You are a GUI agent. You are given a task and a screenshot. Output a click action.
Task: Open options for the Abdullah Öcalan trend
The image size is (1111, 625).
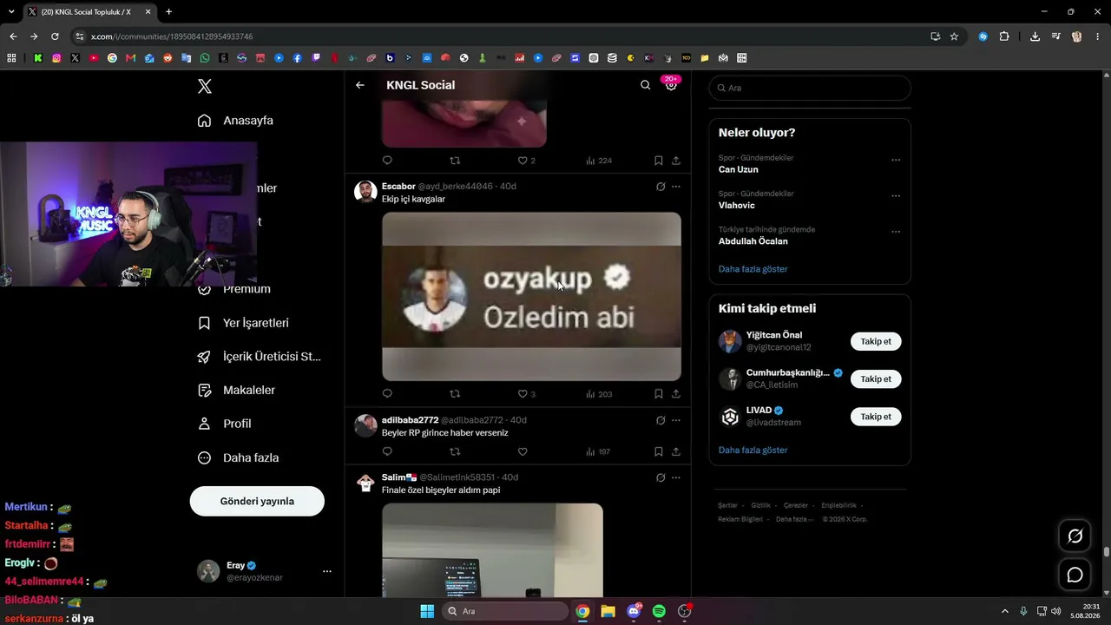coord(896,232)
